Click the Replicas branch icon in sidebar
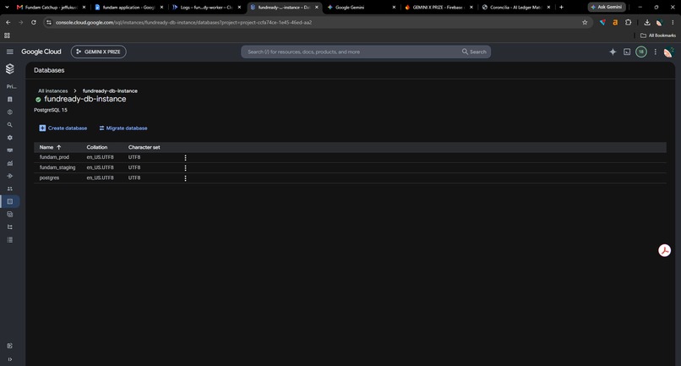Viewport: 681px width, 366px height. (x=10, y=227)
